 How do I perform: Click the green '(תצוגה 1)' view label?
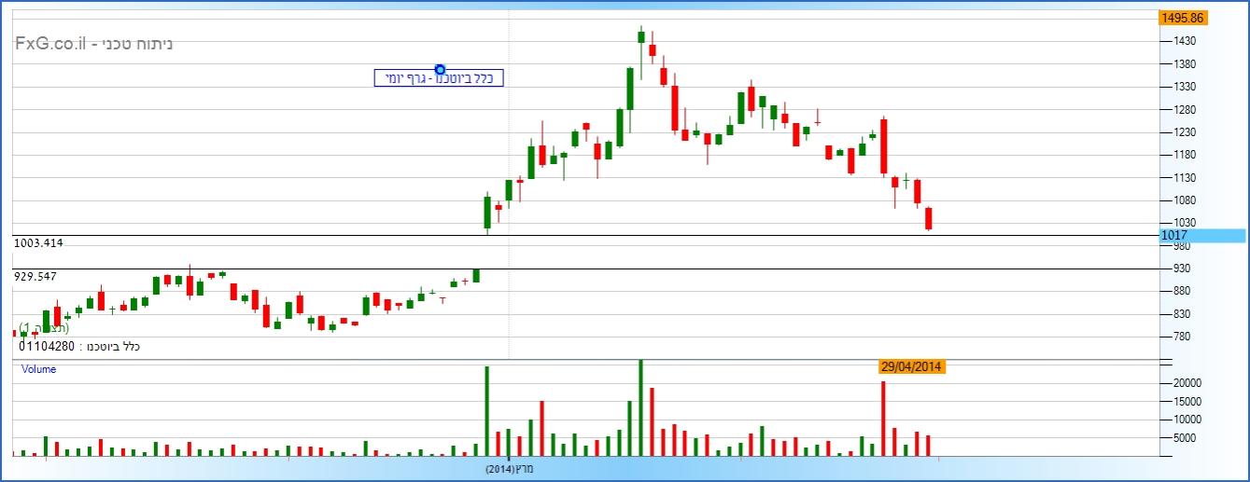click(x=43, y=328)
